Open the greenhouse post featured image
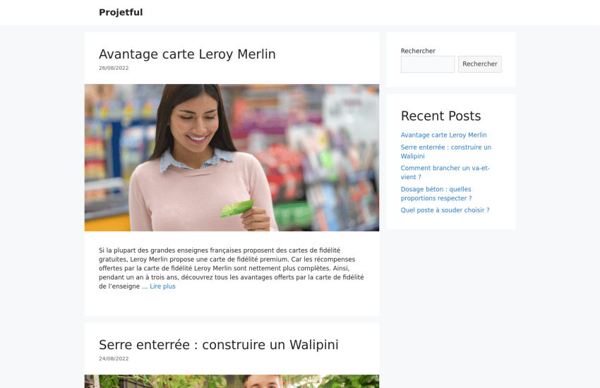Image resolution: width=600 pixels, height=388 pixels. 232,382
